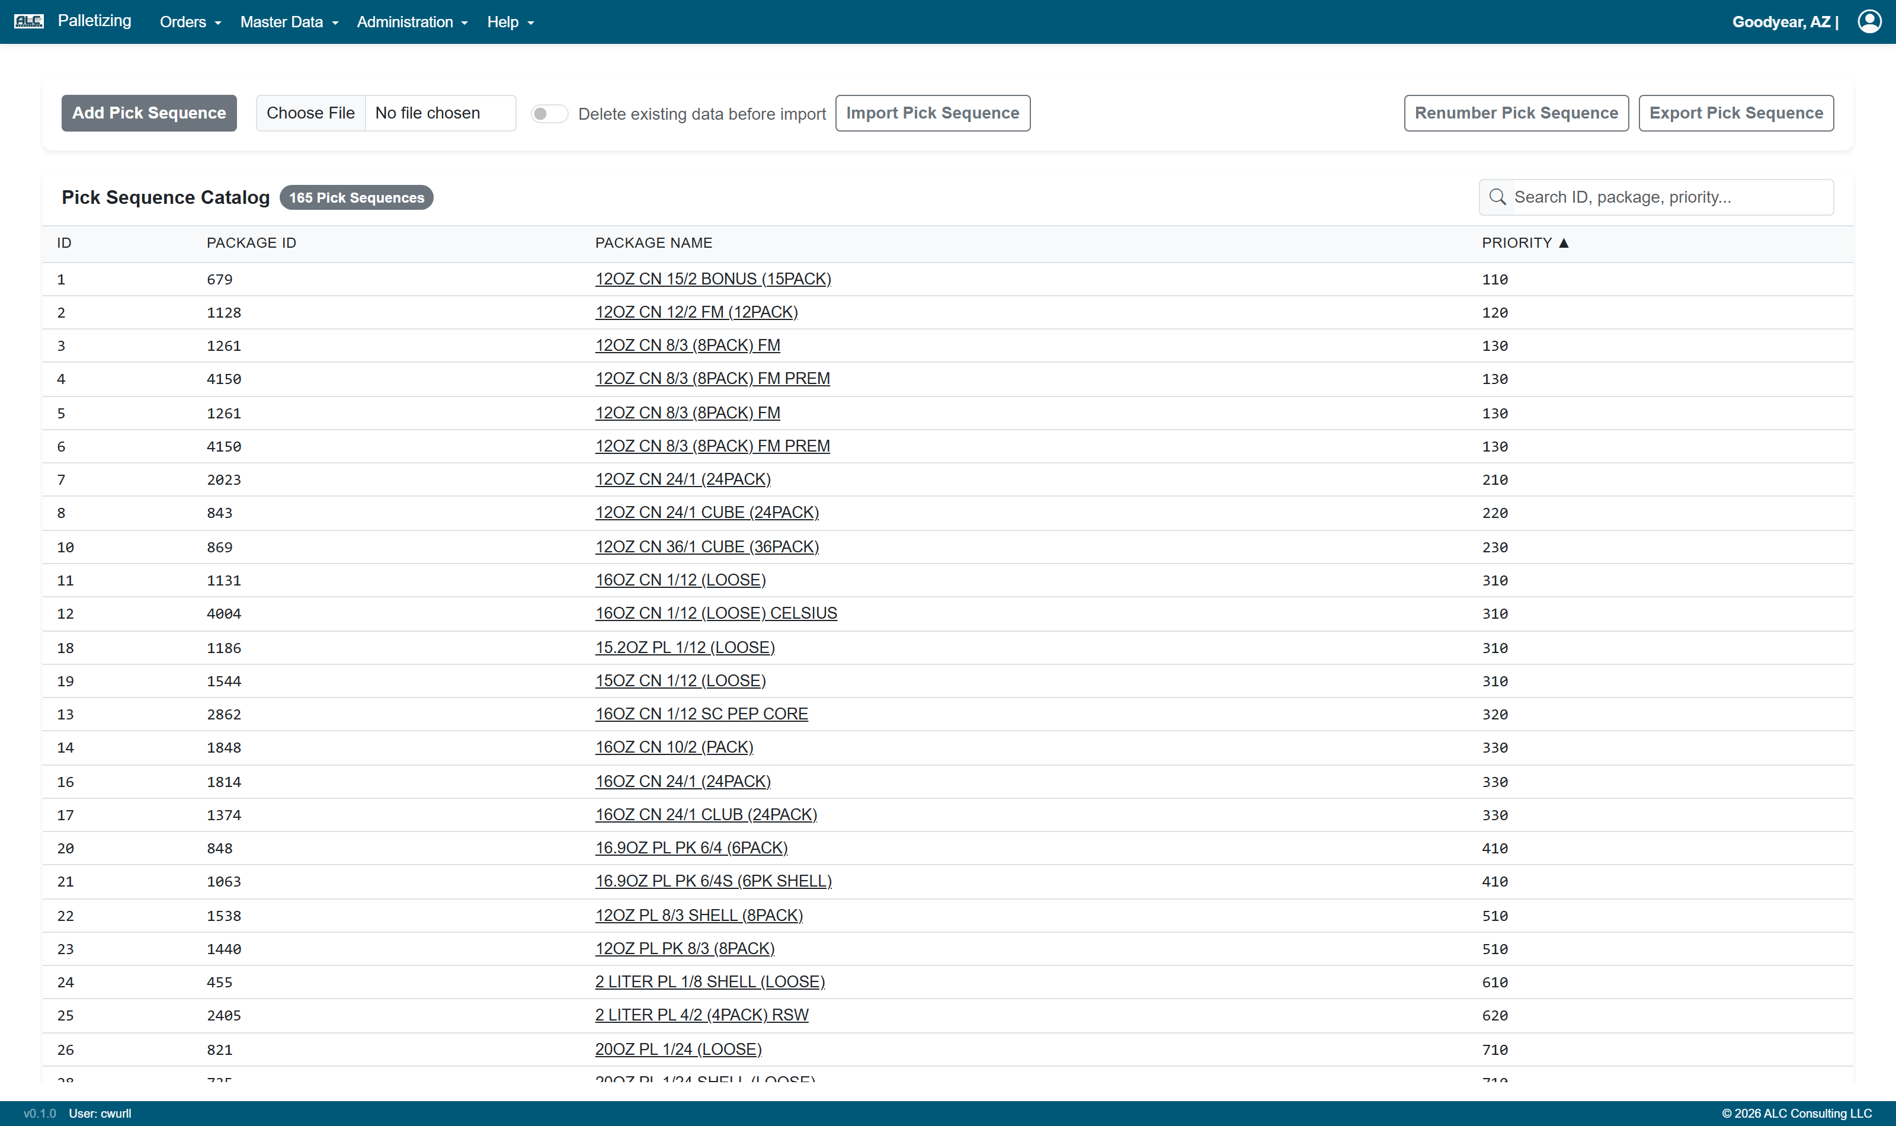Select priority value 110
This screenshot has height=1126, width=1896.
tap(1495, 280)
